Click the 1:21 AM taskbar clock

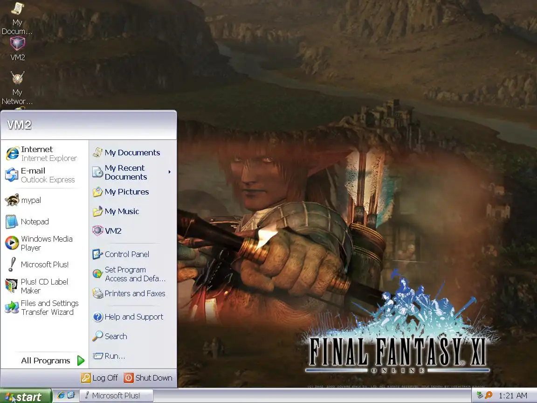point(513,396)
